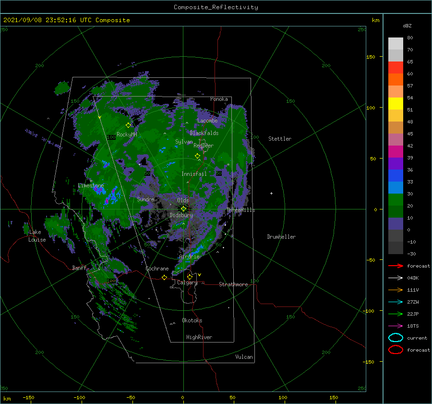The width and height of the screenshot is (432, 404).
Task: Click the Calgary city label
Action: click(187, 282)
